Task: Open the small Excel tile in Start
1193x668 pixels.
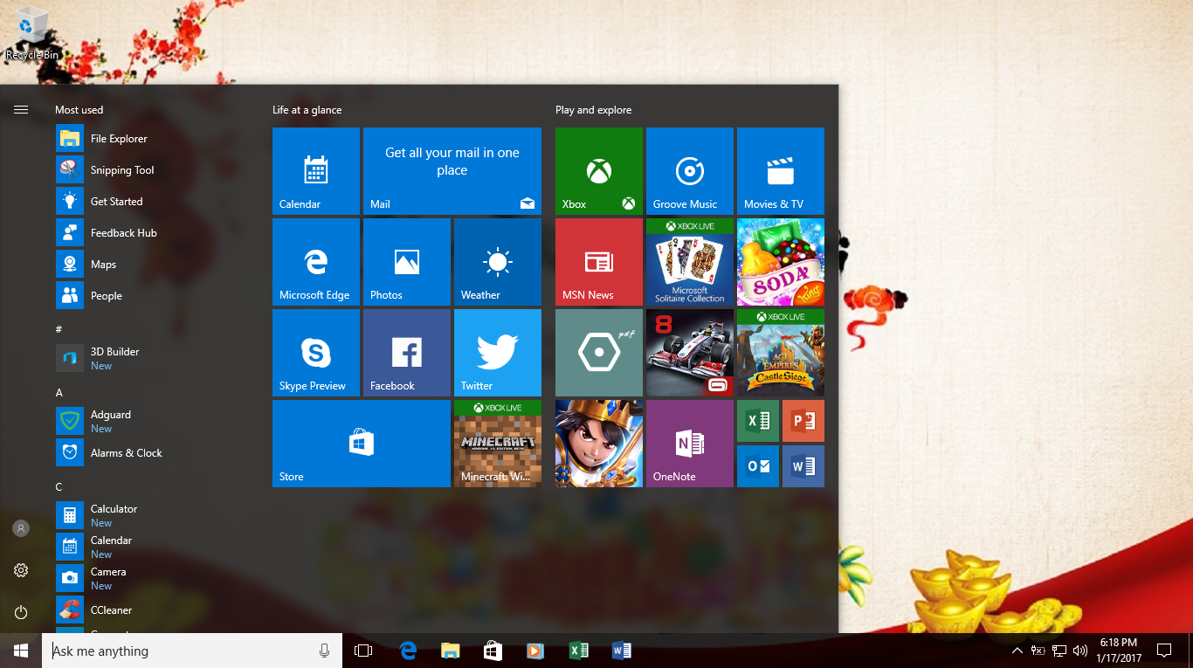Action: pos(758,421)
